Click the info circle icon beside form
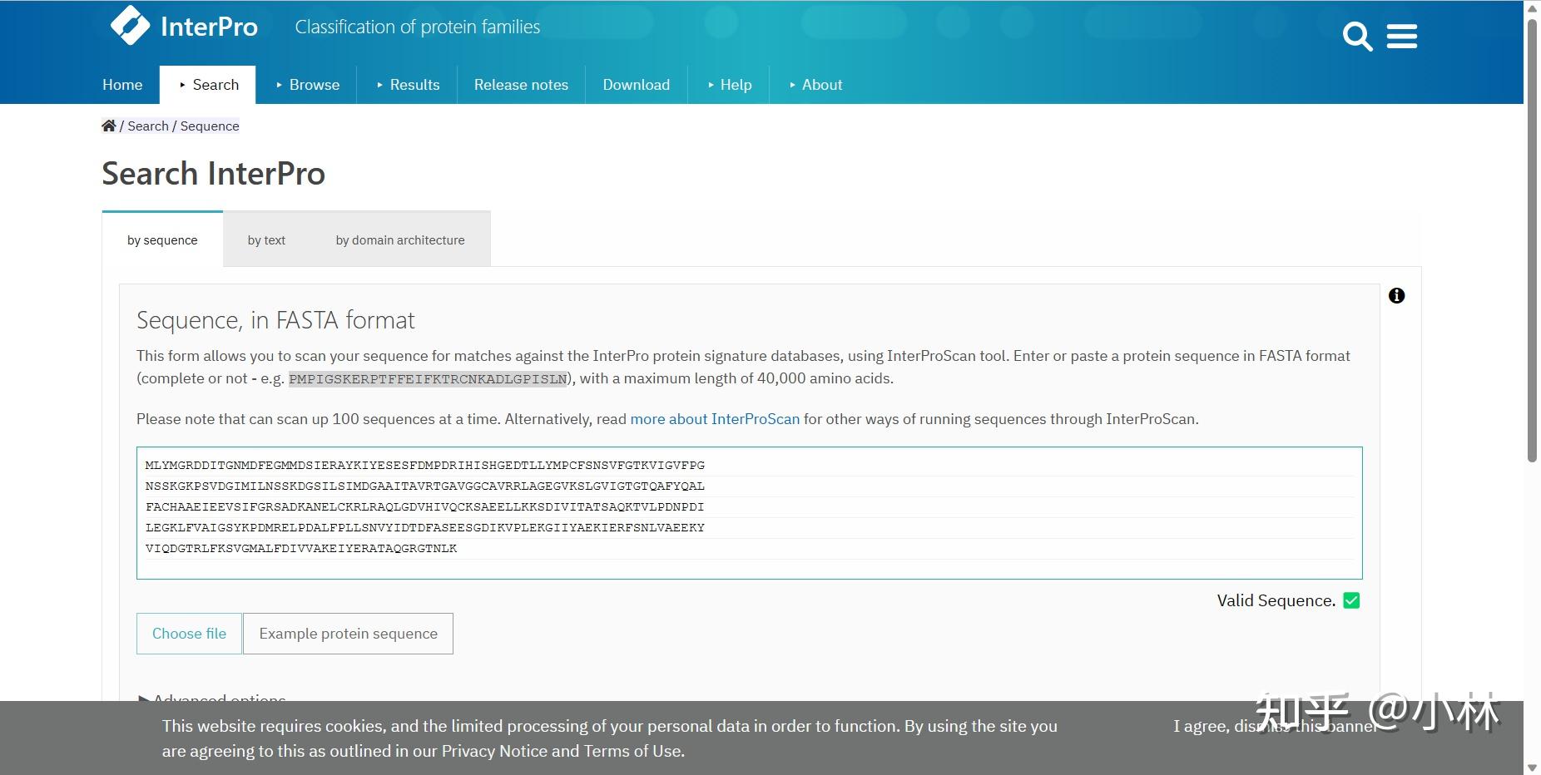The height and width of the screenshot is (775, 1541). click(1397, 295)
